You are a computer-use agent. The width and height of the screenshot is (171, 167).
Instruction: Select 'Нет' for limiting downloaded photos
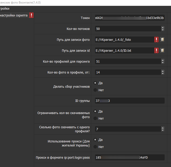click(x=95, y=118)
